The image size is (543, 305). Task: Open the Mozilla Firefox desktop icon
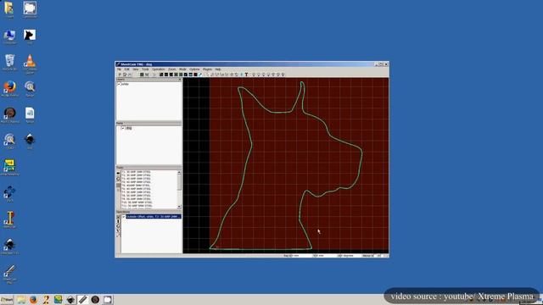click(x=9, y=86)
